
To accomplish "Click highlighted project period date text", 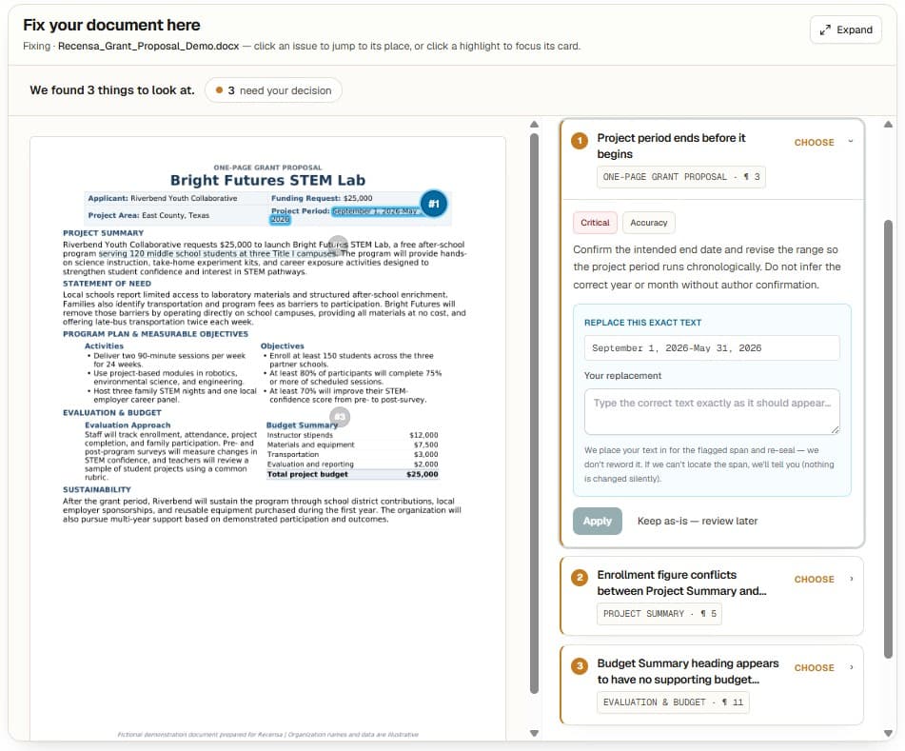I will 375,211.
